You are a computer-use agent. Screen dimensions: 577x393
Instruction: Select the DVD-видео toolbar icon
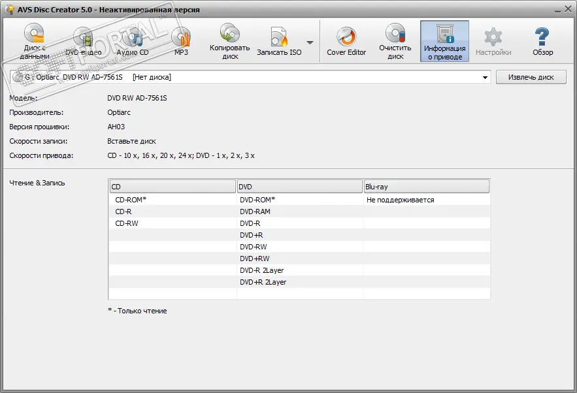(x=83, y=41)
